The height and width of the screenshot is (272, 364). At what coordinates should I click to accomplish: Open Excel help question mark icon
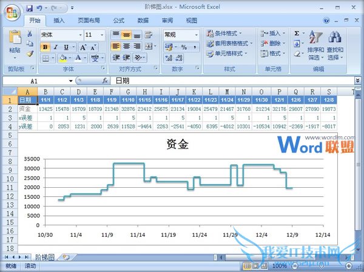coord(326,21)
